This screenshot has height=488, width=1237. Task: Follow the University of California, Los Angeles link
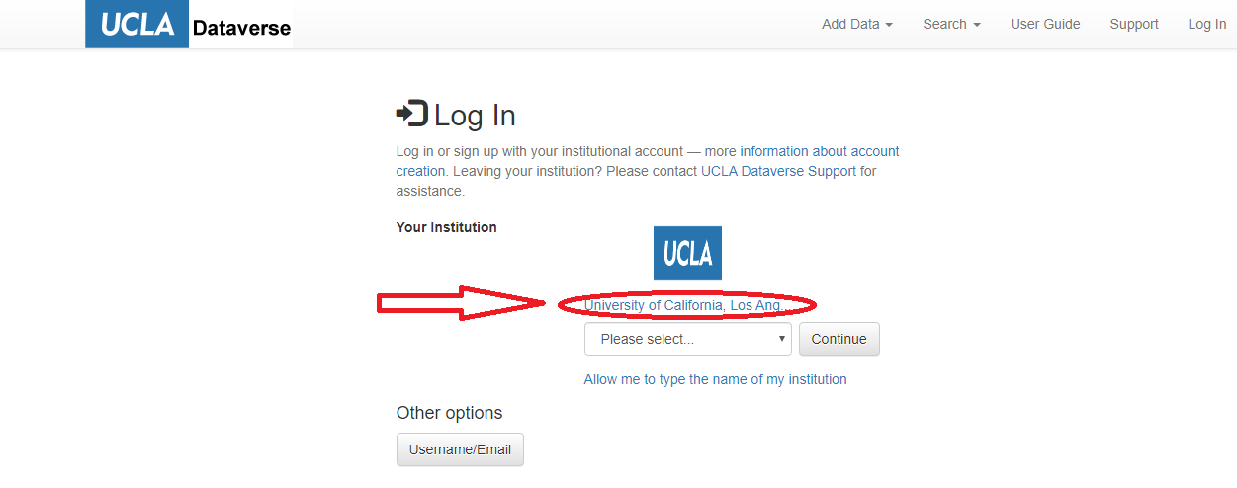click(685, 305)
